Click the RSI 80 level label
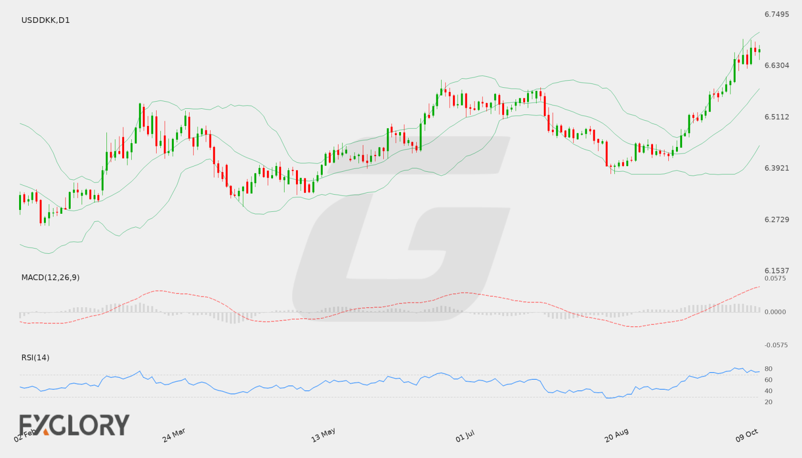802x458 pixels. click(x=769, y=369)
